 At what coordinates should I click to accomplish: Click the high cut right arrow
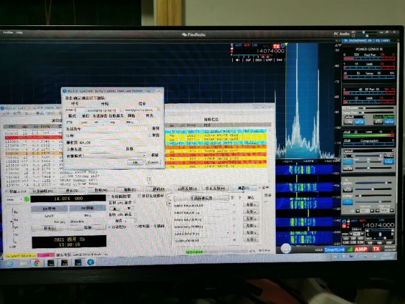pos(392,211)
